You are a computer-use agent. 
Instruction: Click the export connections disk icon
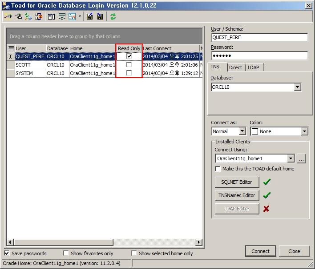[89, 16]
